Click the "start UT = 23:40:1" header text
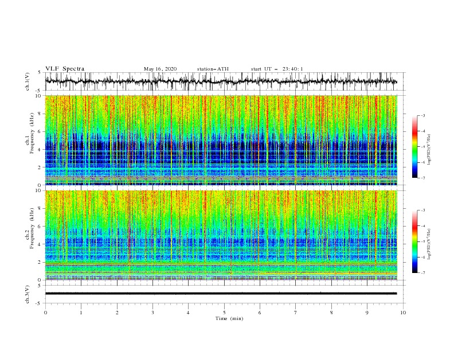454x351 pixels. (277, 69)
